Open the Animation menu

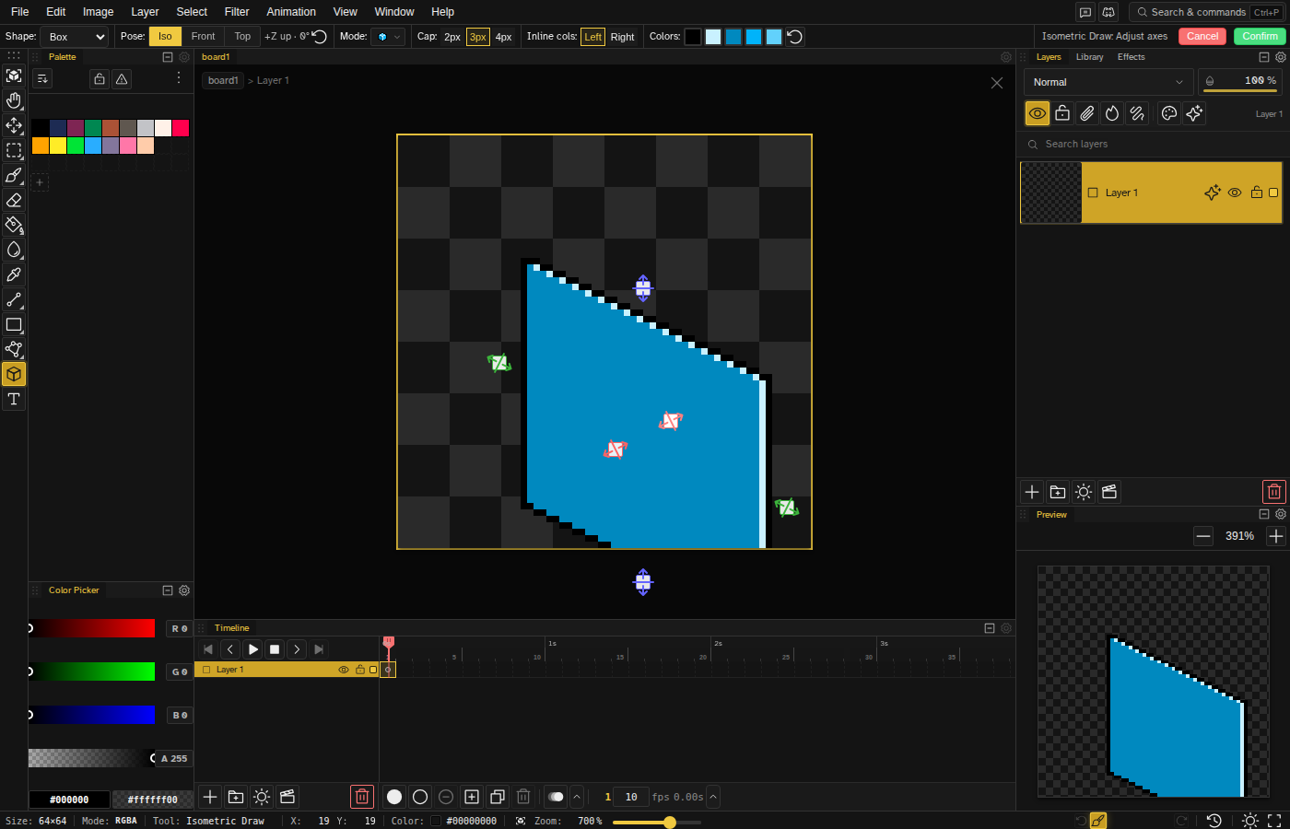coord(291,12)
